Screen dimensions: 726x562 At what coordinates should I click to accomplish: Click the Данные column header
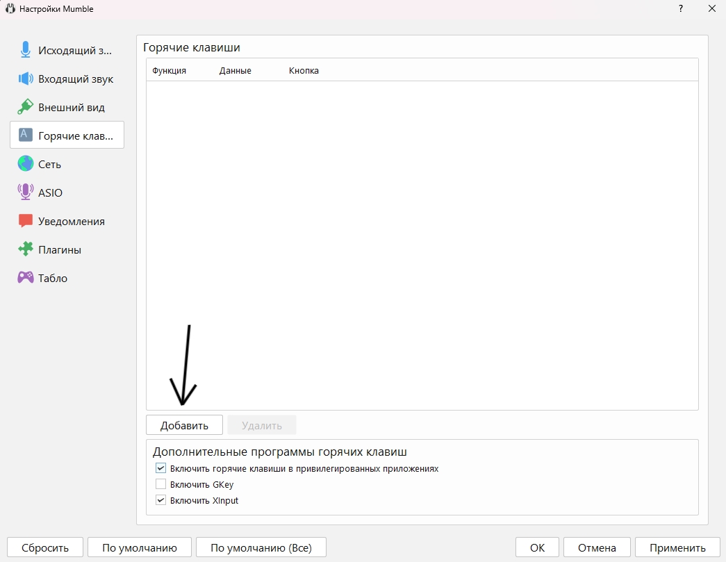coord(236,70)
